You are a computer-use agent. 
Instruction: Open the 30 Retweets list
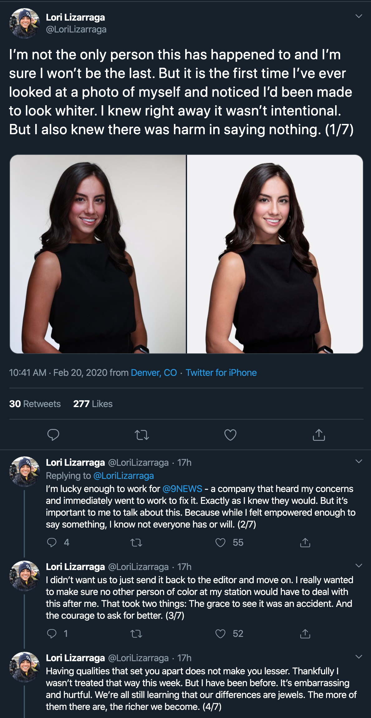click(35, 404)
